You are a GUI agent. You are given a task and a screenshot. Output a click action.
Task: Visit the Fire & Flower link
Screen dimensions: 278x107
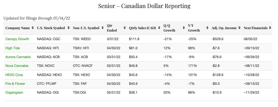[15, 84]
